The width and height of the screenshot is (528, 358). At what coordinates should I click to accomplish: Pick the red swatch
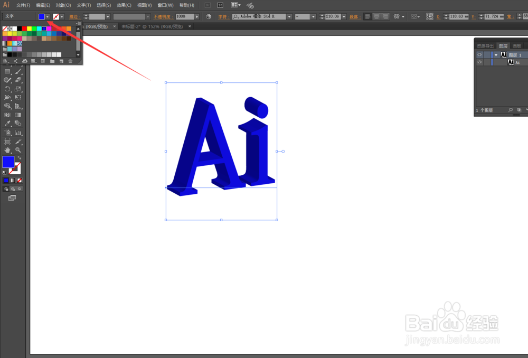(24, 29)
